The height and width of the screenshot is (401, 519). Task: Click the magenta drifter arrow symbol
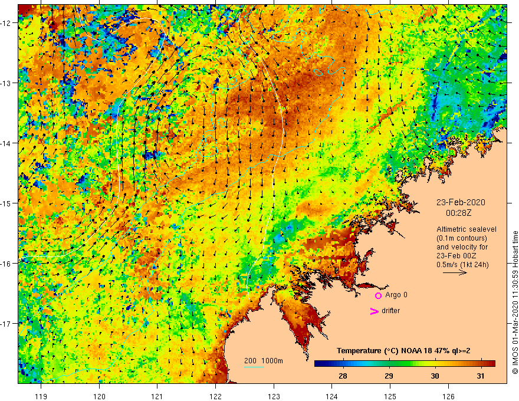(x=375, y=311)
